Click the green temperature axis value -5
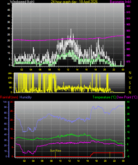Image resolution: width=138 pixels, height=165 pixels. pyautogui.click(x=128, y=157)
